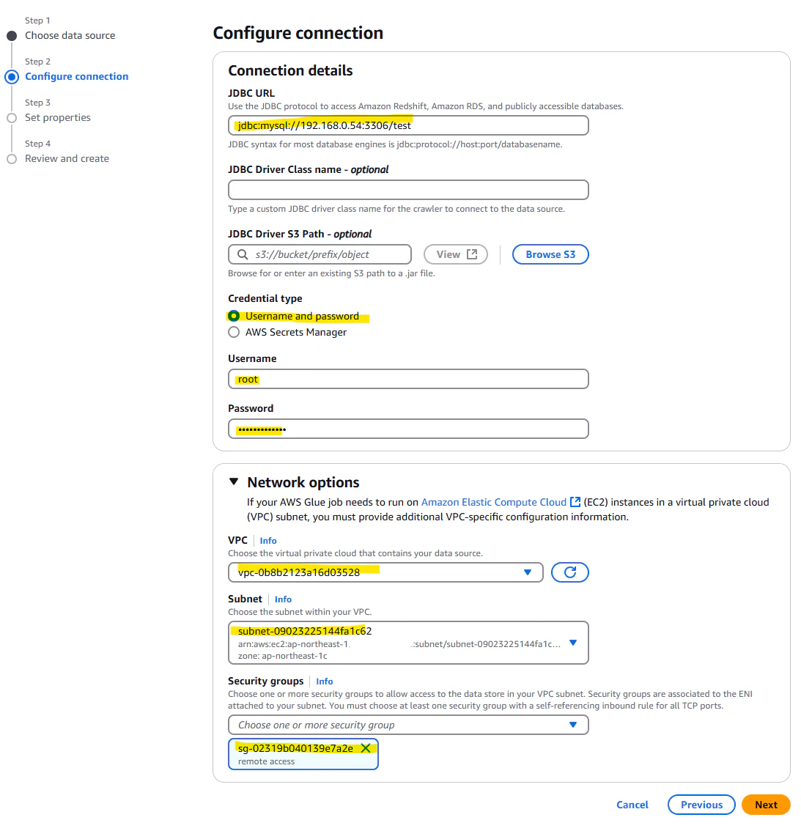Screen dimensions: 801x831
Task: Open Info link next to Security groups
Action: tap(325, 682)
